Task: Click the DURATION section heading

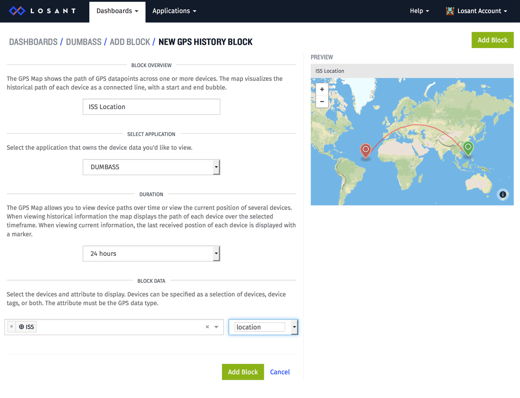Action: point(151,194)
